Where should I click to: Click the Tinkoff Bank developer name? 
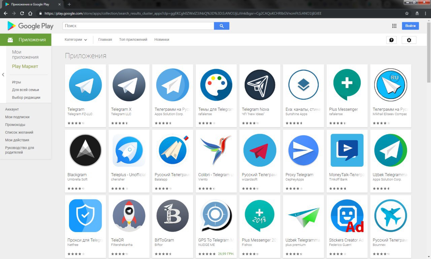pos(338,180)
